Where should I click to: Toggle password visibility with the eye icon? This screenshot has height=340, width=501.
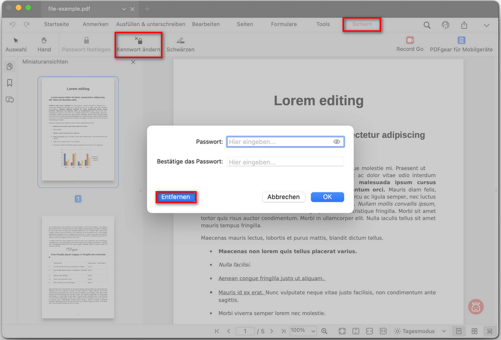(337, 141)
